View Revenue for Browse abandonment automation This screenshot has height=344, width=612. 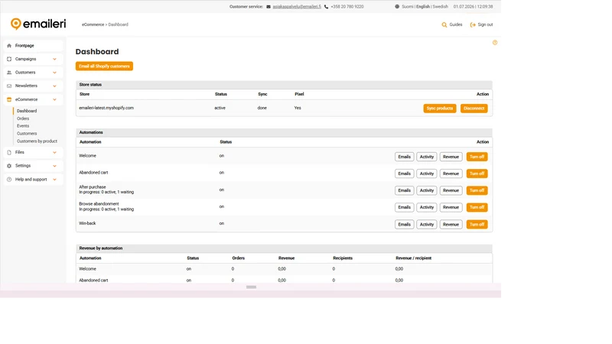click(x=451, y=207)
